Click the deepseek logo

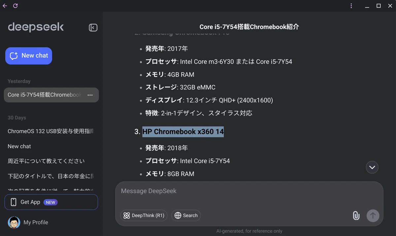point(36,27)
